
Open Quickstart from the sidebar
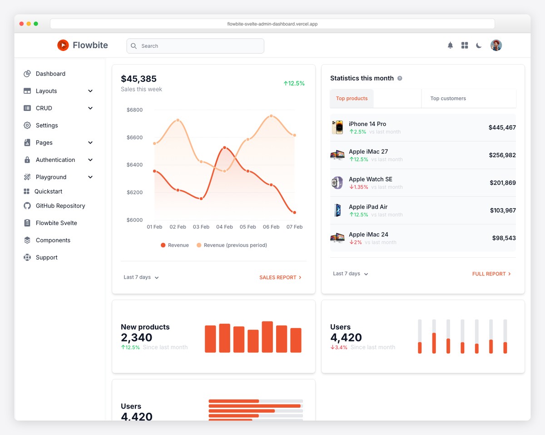click(x=47, y=191)
